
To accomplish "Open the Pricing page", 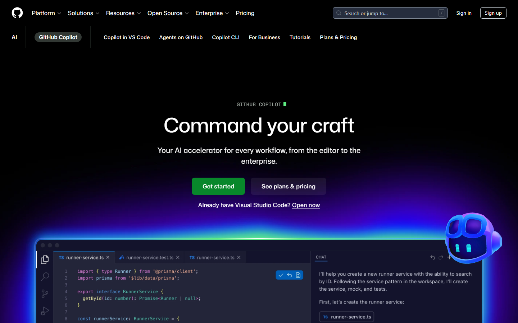I will tap(245, 13).
